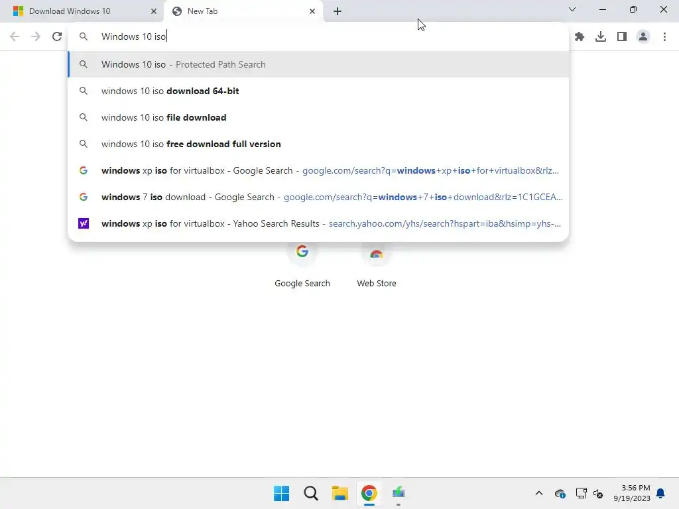The width and height of the screenshot is (679, 509).
Task: Close the Download Windows 10 tab
Action: pos(154,11)
